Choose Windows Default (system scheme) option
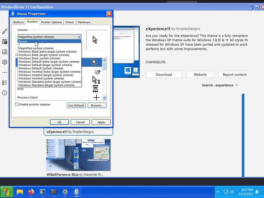Screen dimensions: 264x198 pyautogui.click(x=49, y=68)
